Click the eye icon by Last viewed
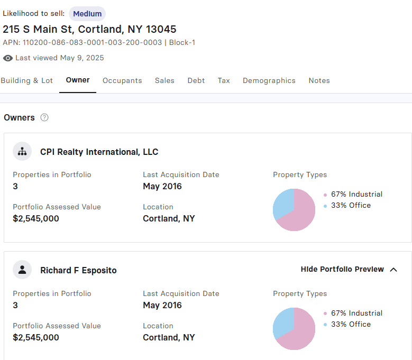 tap(8, 58)
